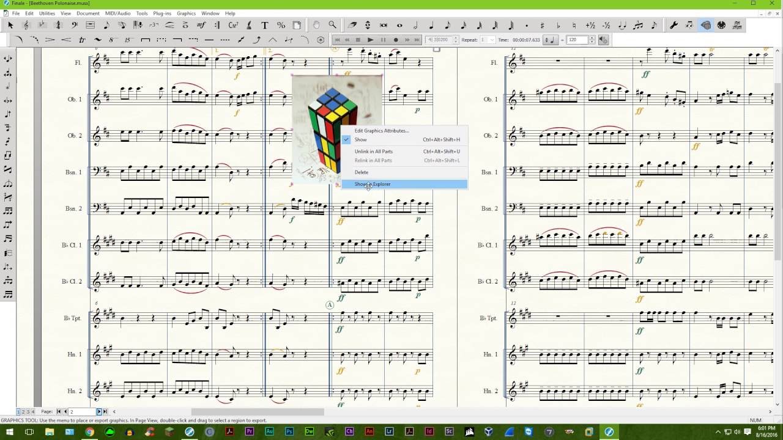This screenshot has height=440, width=783.
Task: Select the arrow Selection tool
Action: coord(10,25)
